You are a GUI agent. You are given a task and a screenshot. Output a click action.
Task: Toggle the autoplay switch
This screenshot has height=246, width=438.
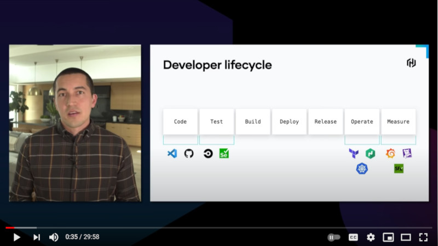pos(334,237)
